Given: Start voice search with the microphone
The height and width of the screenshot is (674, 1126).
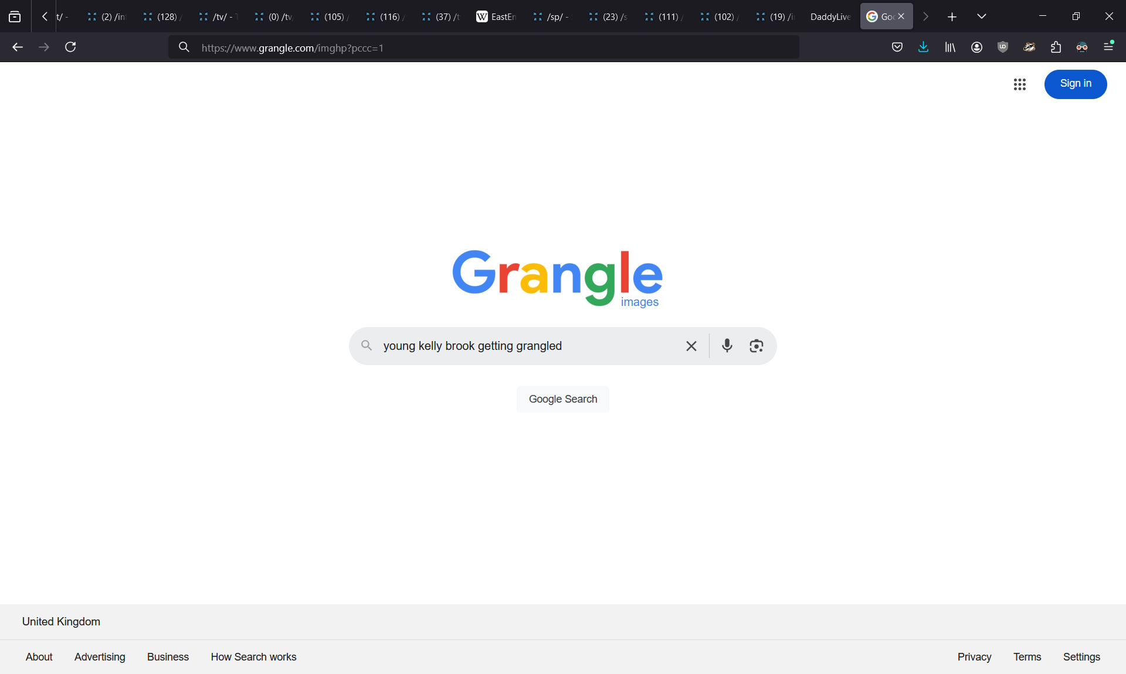Looking at the screenshot, I should (727, 346).
